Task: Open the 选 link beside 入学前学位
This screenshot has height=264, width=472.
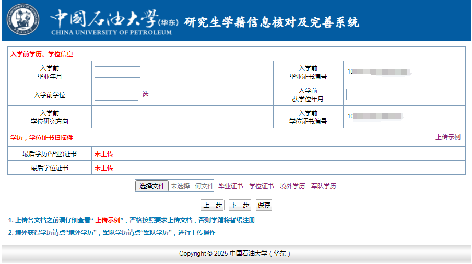Action: [145, 94]
